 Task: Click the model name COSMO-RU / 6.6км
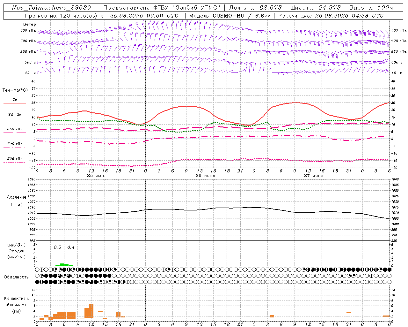[241, 16]
